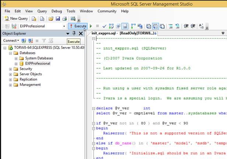Click Disconnect icon in Object Explorer toolbar

click(31, 41)
